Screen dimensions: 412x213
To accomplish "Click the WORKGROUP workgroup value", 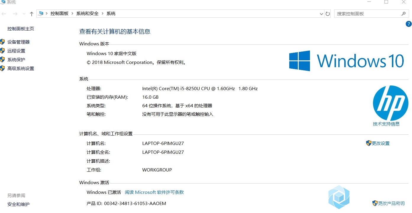I will tap(157, 170).
